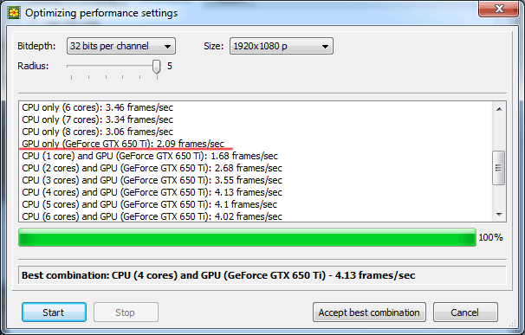Click the resize grip in dialog corner
The image size is (525, 335).
512,323
